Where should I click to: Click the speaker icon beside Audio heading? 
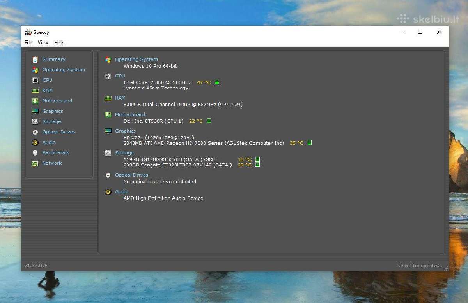[x=108, y=192]
